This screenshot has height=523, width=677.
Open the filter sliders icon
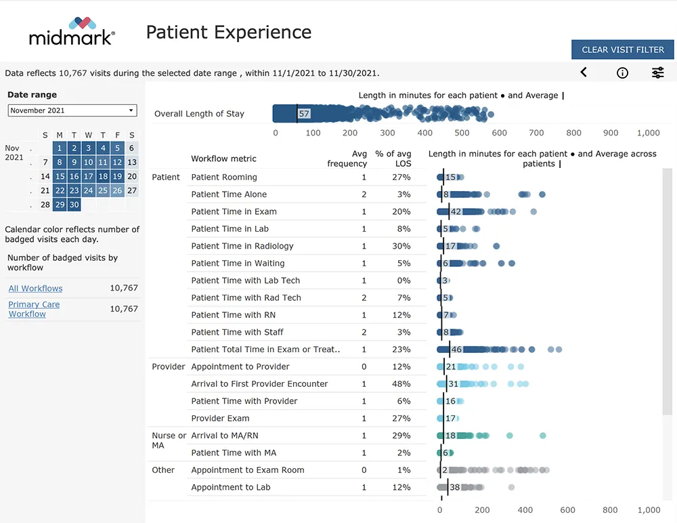(657, 73)
